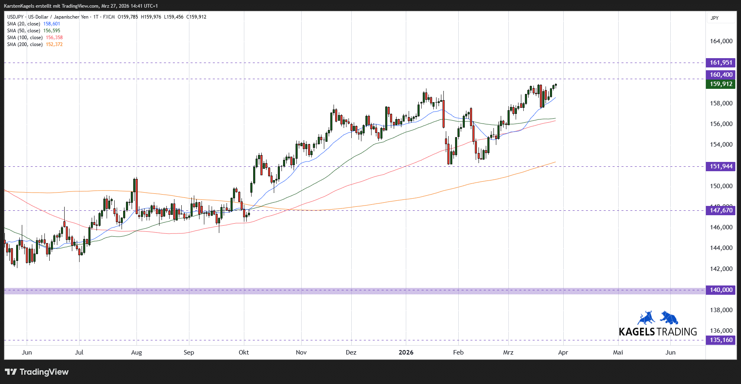Click the Okt label on time axis
The width and height of the screenshot is (741, 384).
(244, 353)
